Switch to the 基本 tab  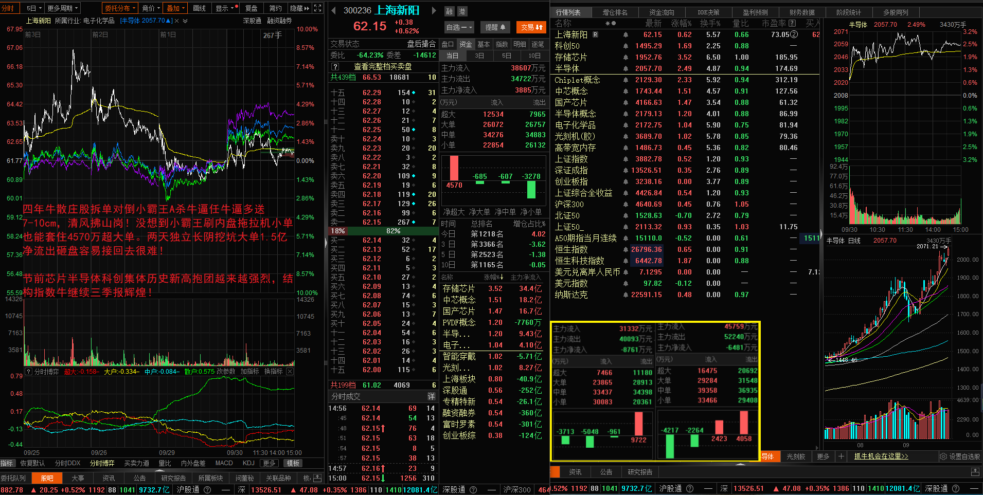(484, 44)
